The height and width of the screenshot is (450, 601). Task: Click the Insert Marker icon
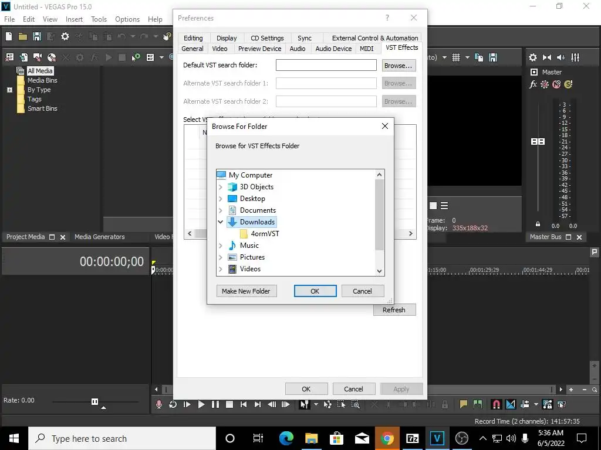(464, 404)
